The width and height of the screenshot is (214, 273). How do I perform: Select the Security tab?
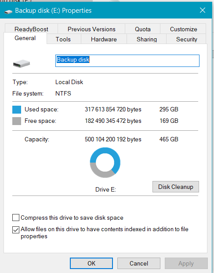click(186, 39)
